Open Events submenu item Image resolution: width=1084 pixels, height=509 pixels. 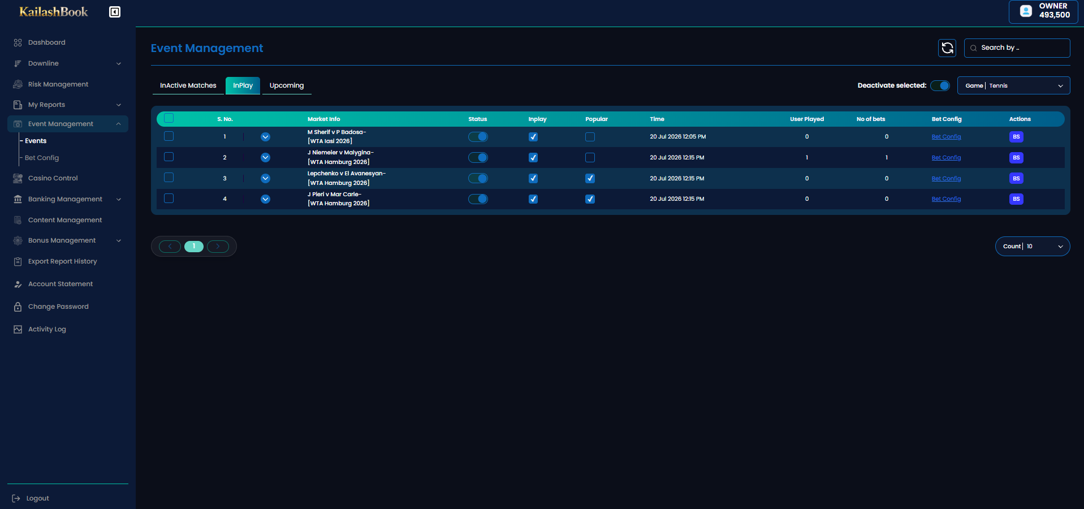[x=36, y=141]
